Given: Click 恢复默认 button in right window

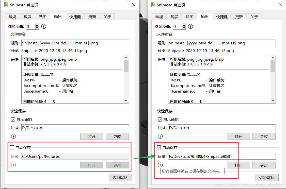Looking at the screenshot, I should (267, 178).
